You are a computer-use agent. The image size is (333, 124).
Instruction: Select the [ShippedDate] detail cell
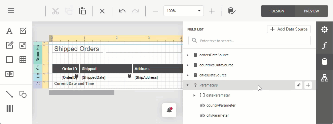[x=106, y=77]
